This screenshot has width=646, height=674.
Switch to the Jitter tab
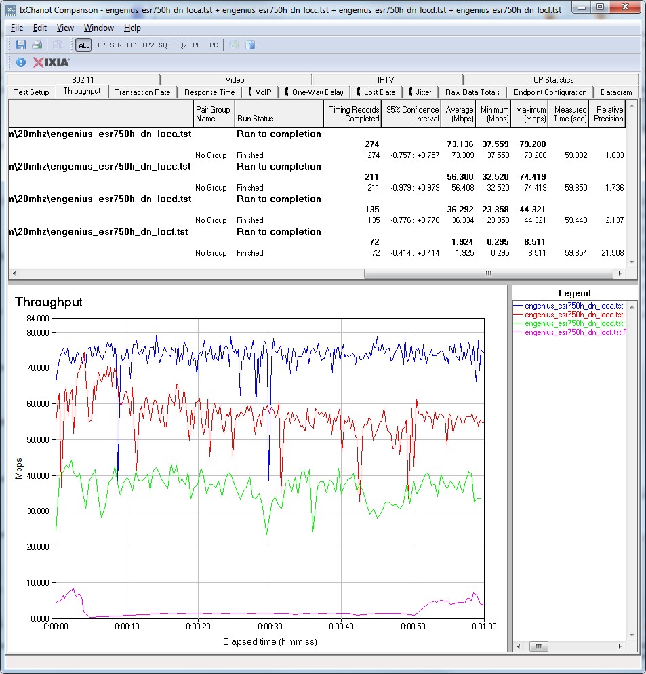tap(420, 92)
